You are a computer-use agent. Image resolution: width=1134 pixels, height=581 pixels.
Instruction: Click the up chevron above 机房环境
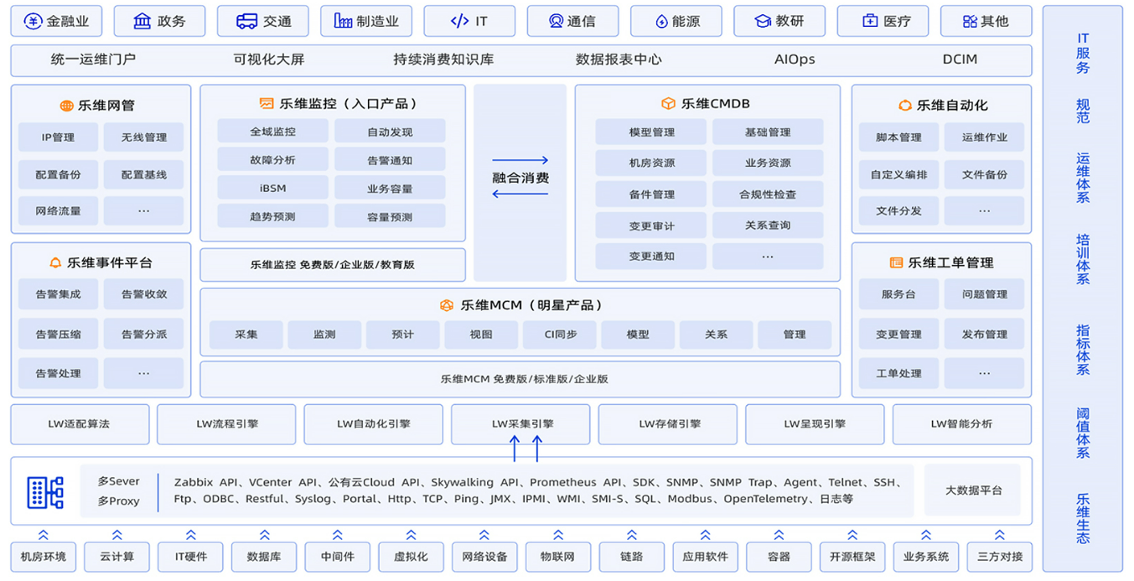click(x=44, y=535)
